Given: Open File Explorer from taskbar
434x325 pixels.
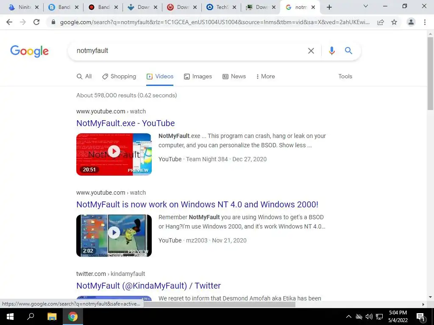Looking at the screenshot, I should pos(52,317).
